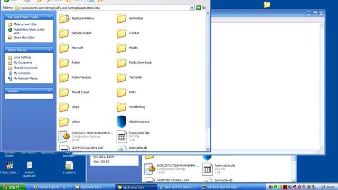Viewport: 338px width, 190px height.
Task: Go to My Documents
Action: pyautogui.click(x=20, y=63)
